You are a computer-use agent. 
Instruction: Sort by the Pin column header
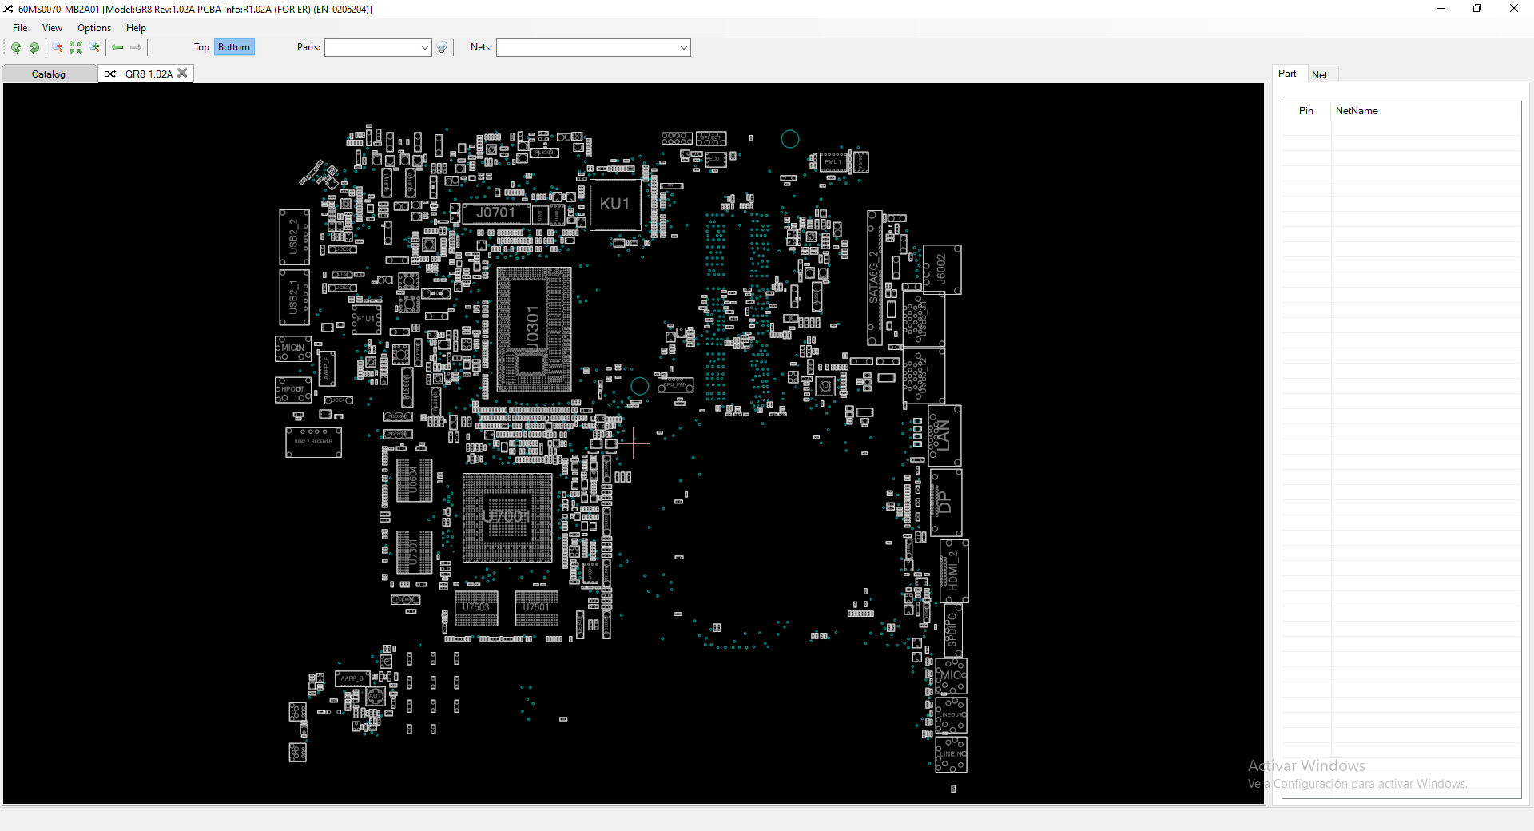click(x=1306, y=111)
